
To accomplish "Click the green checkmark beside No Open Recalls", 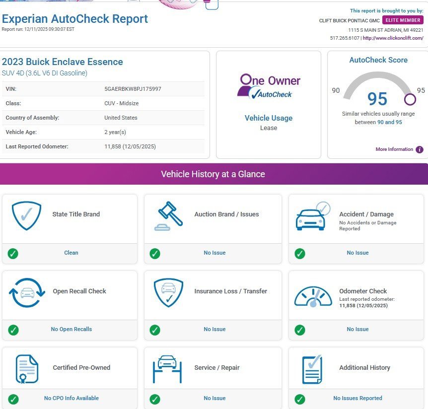I will pos(13,330).
